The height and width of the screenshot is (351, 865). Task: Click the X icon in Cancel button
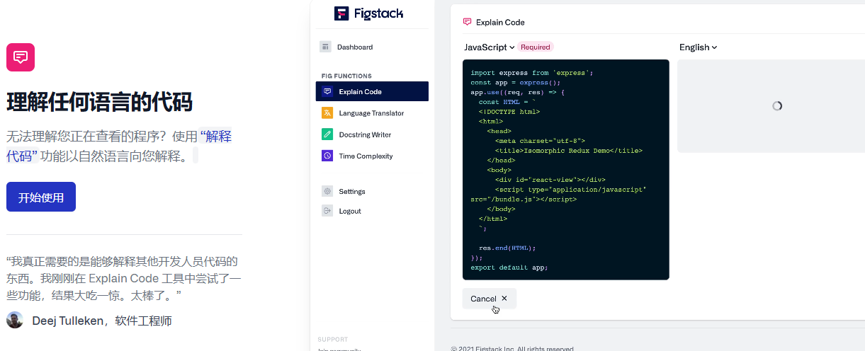point(504,299)
